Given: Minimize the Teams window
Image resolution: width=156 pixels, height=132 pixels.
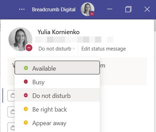Looking at the screenshot, I should (110, 9).
